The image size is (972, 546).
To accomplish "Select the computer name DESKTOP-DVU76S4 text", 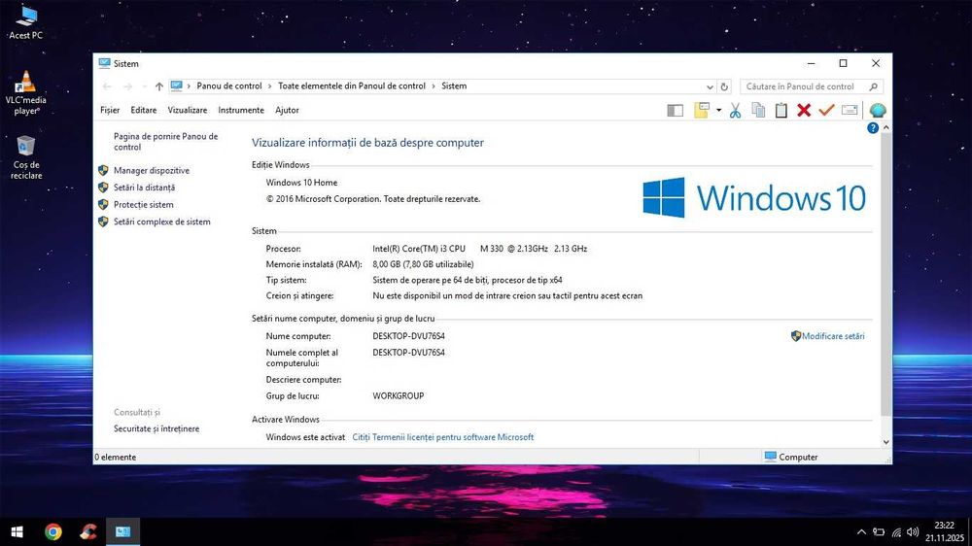I will pyautogui.click(x=408, y=336).
